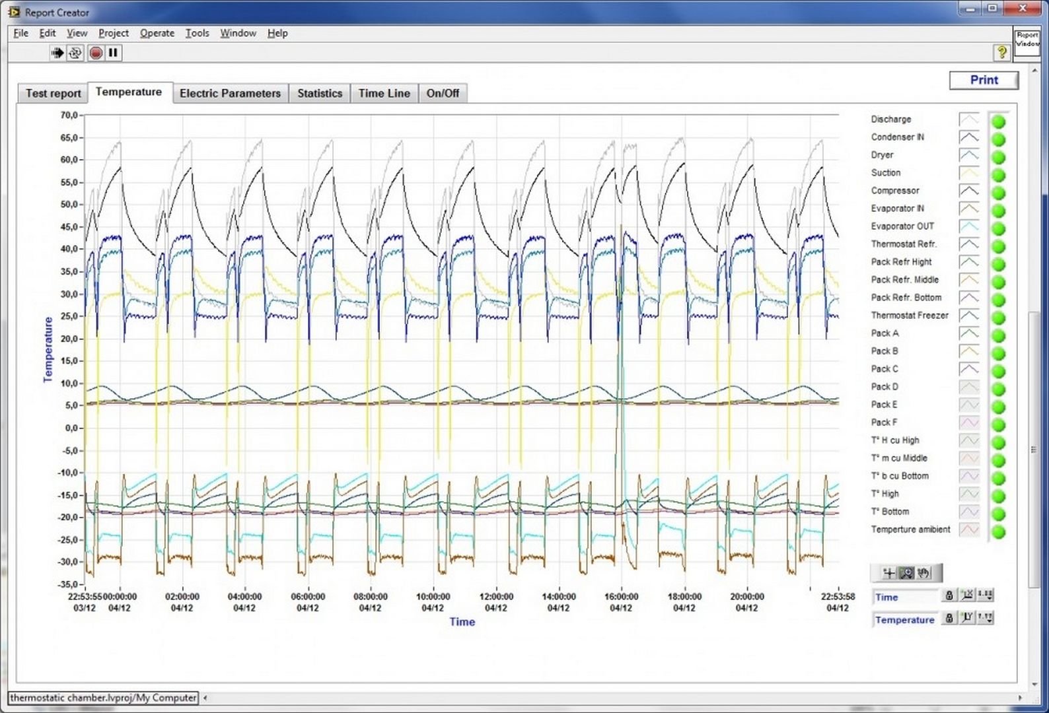Screen dimensions: 1049x713
Task: Toggle the Time axis autoscale lock
Action: pos(949,595)
